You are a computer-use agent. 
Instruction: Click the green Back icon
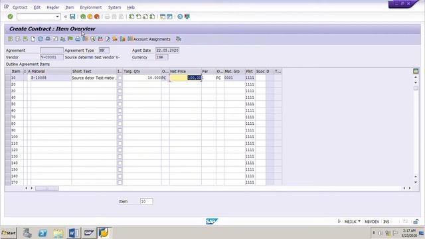(x=83, y=17)
